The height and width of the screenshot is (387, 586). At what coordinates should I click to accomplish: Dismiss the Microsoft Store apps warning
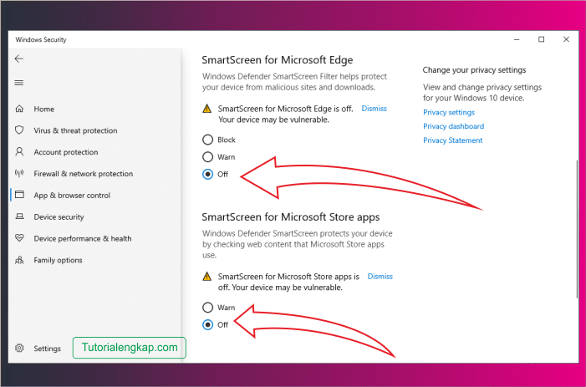click(x=380, y=277)
